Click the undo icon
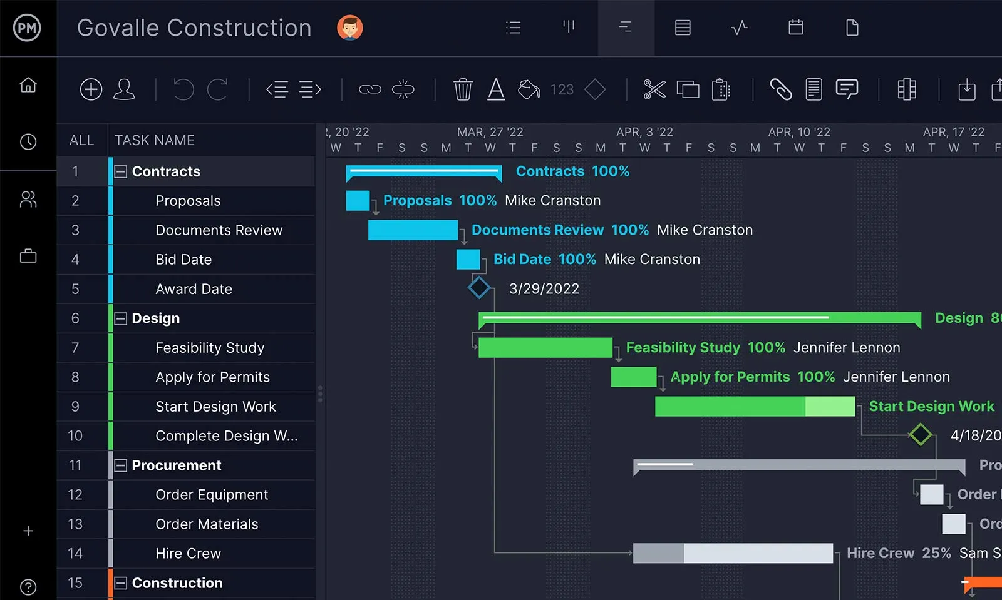 tap(183, 89)
